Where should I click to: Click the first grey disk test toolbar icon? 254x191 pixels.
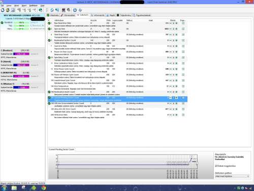click(19, 10)
